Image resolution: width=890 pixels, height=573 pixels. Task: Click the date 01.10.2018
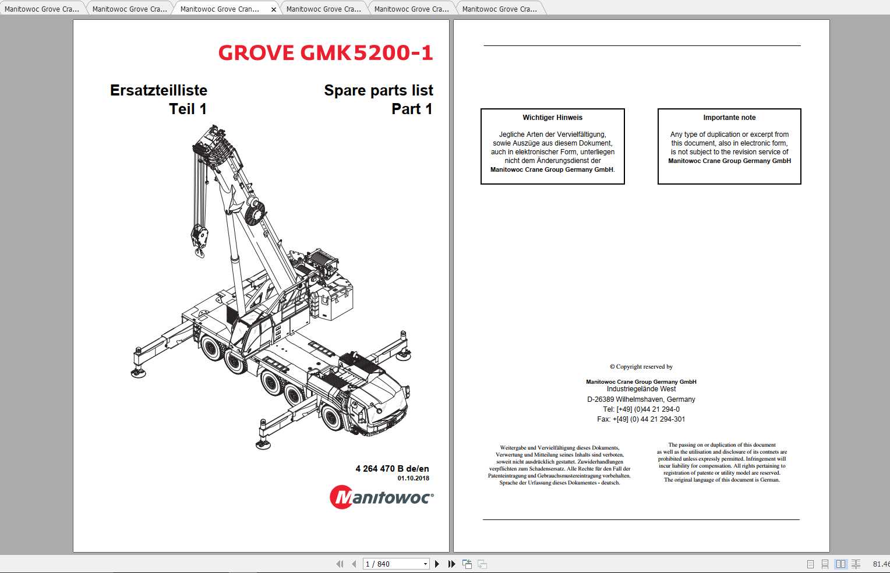[x=414, y=478]
